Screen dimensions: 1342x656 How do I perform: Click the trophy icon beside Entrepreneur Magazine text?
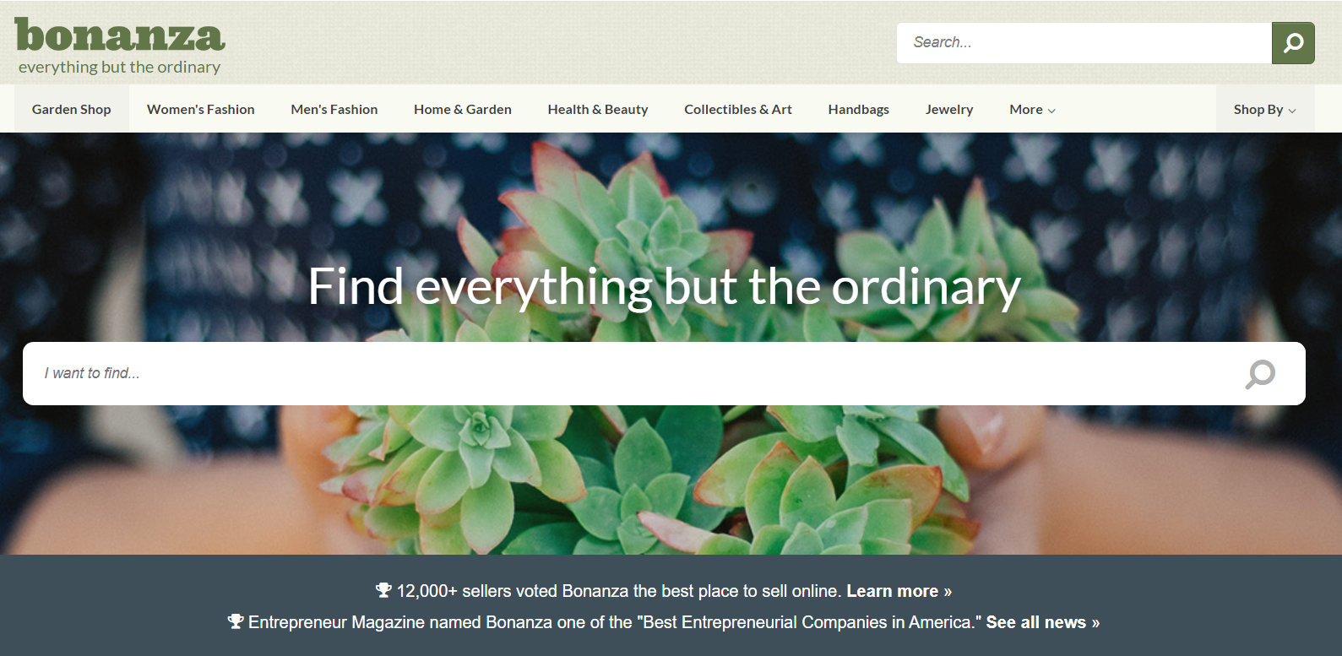(236, 621)
